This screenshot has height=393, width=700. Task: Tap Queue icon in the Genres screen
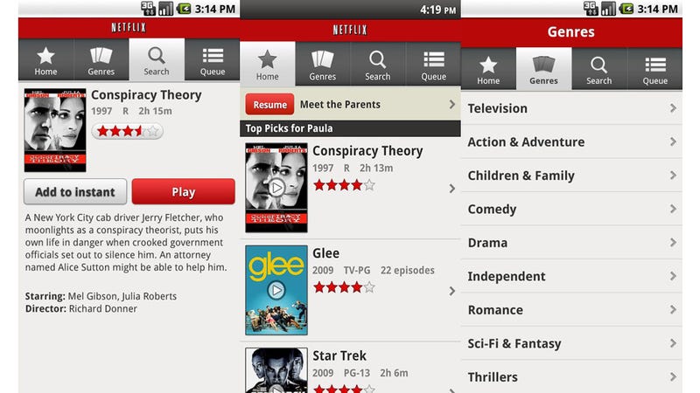click(655, 65)
